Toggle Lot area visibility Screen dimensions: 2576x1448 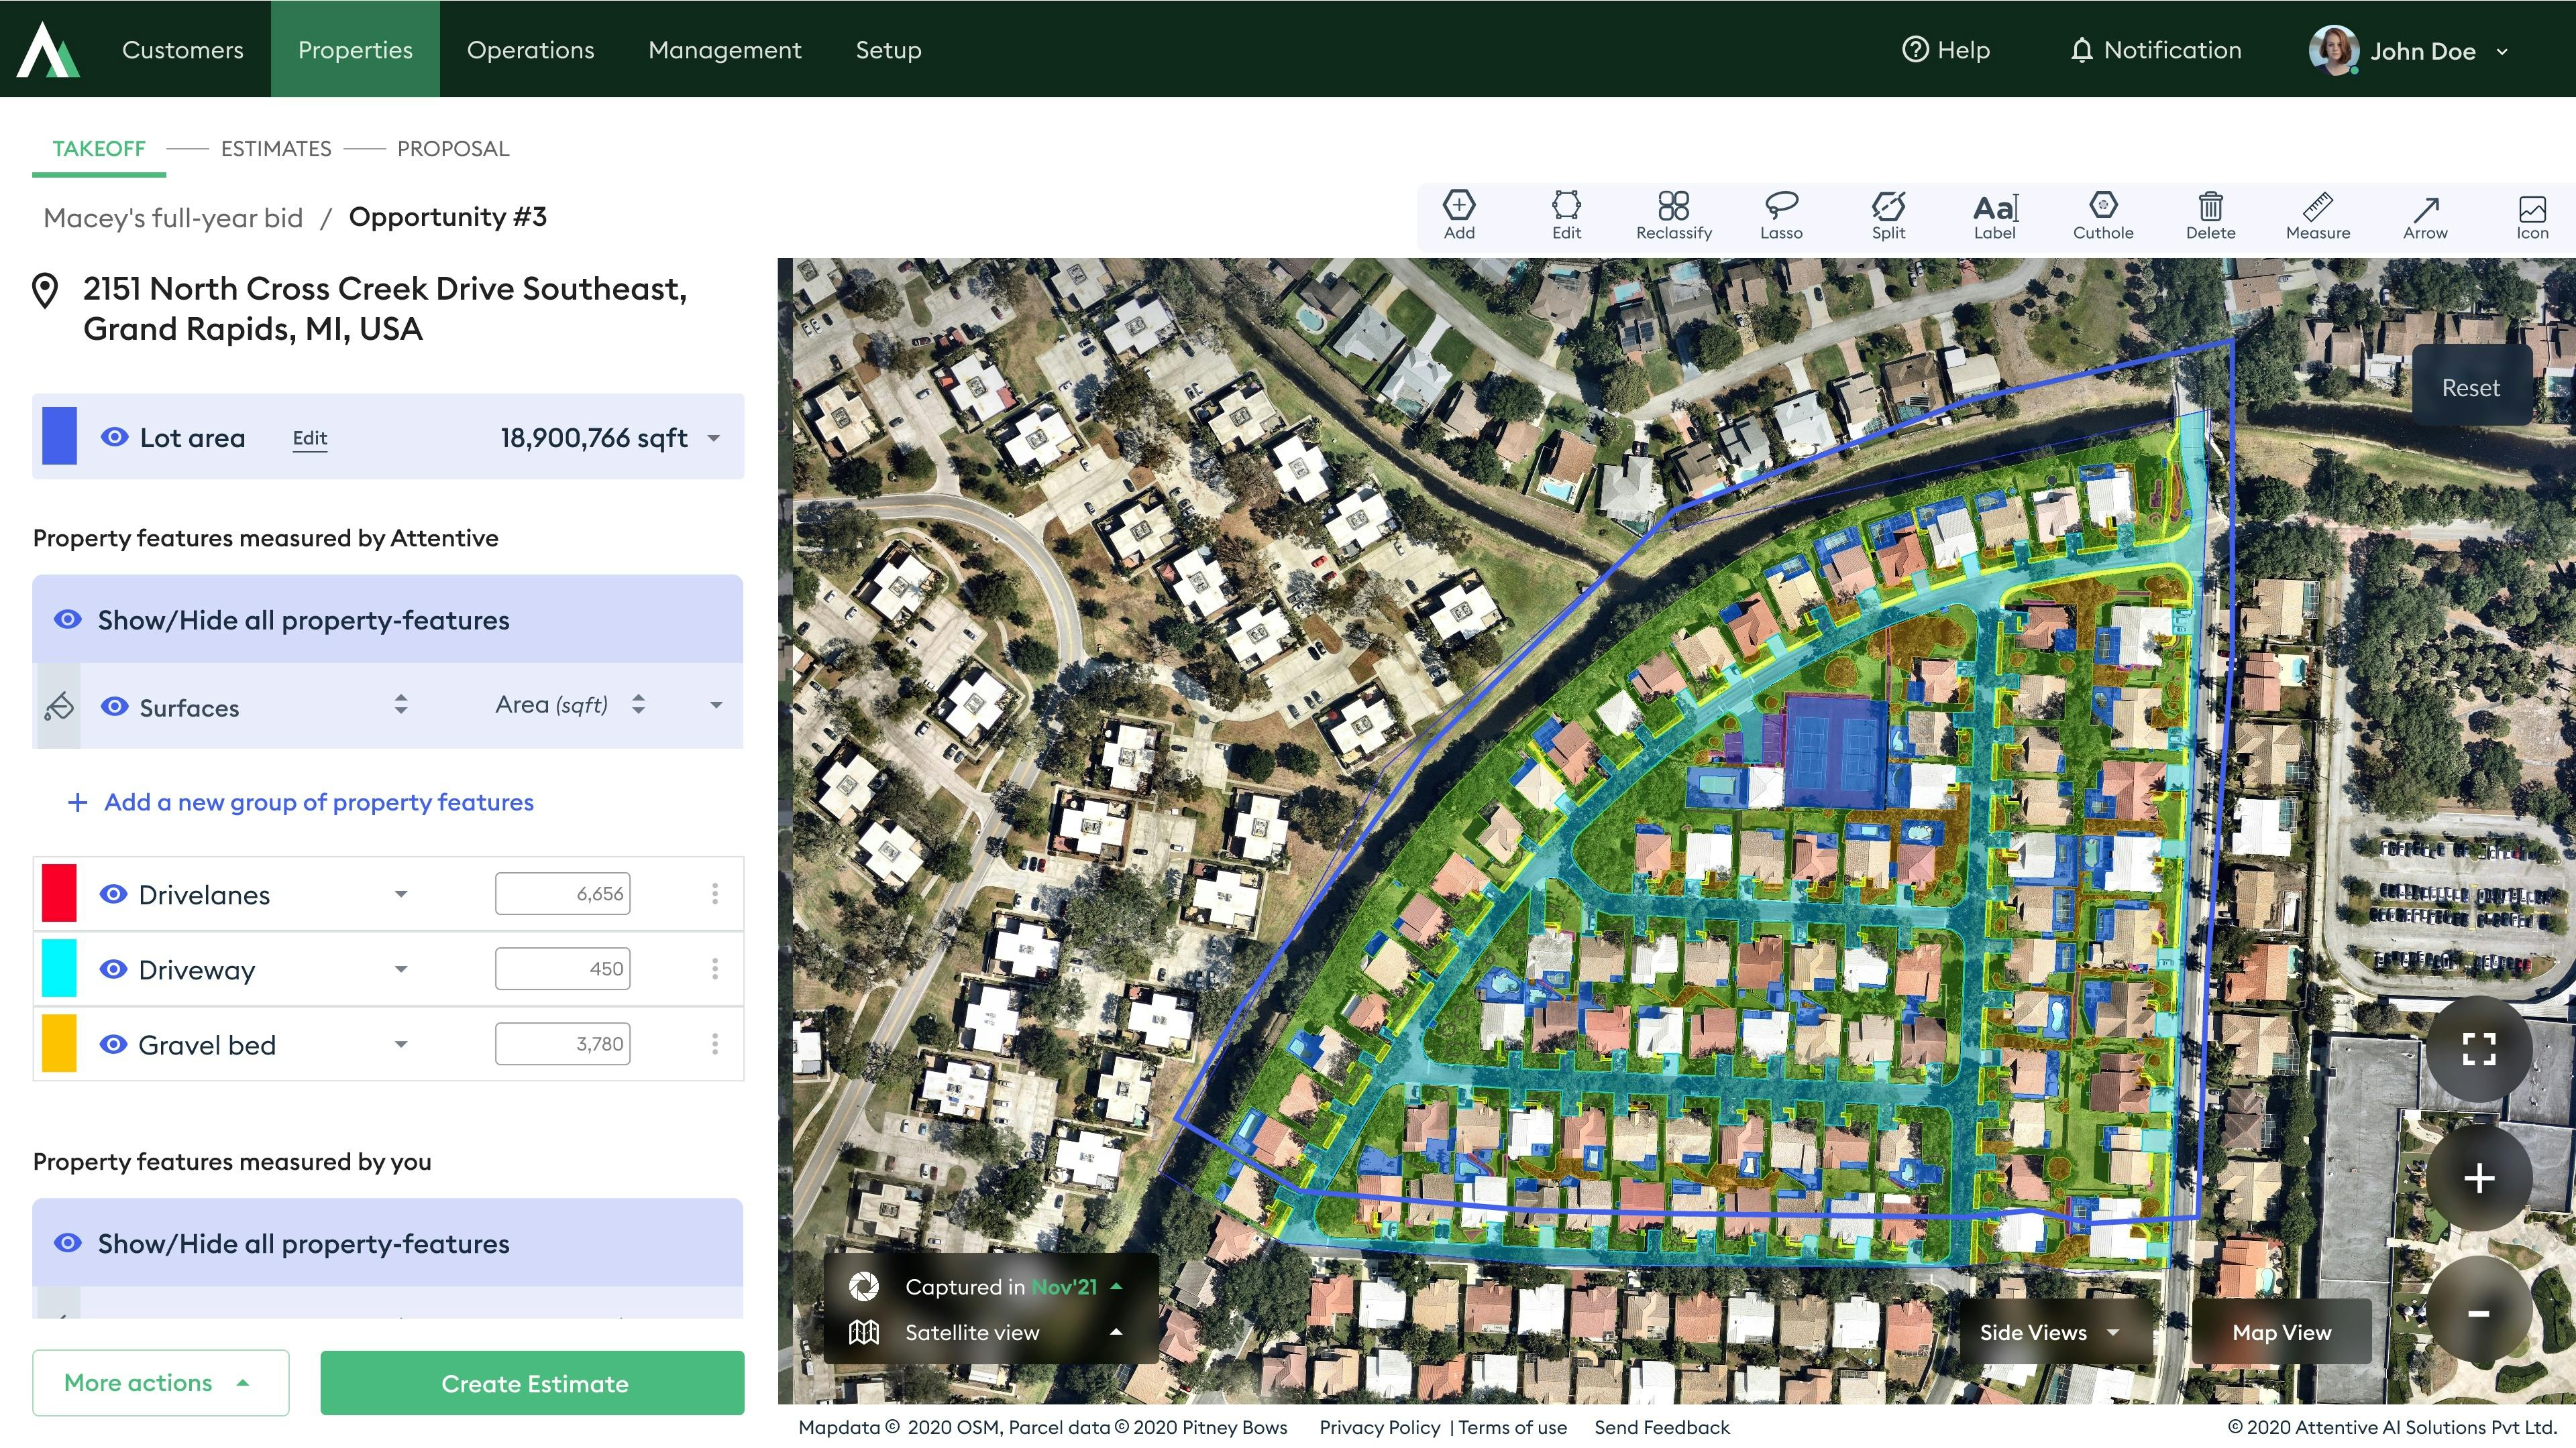(115, 436)
